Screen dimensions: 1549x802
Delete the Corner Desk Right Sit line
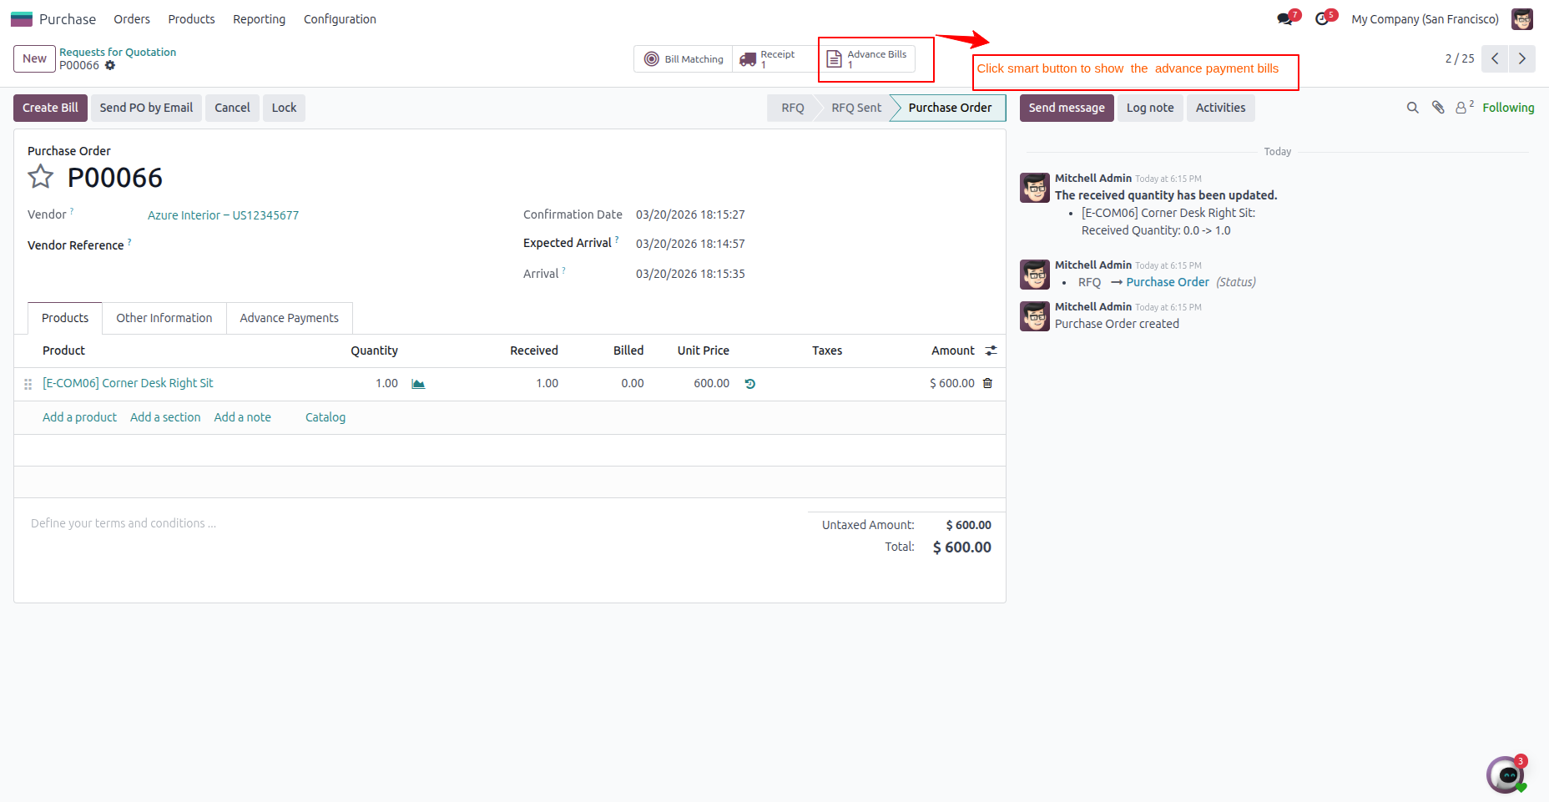pos(987,383)
